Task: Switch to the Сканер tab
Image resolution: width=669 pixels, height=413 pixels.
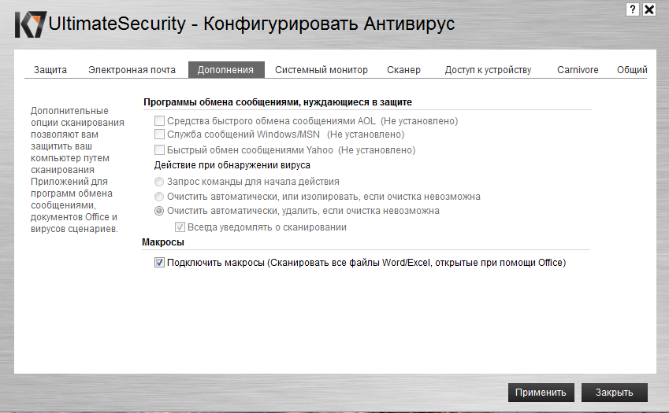Action: 403,70
